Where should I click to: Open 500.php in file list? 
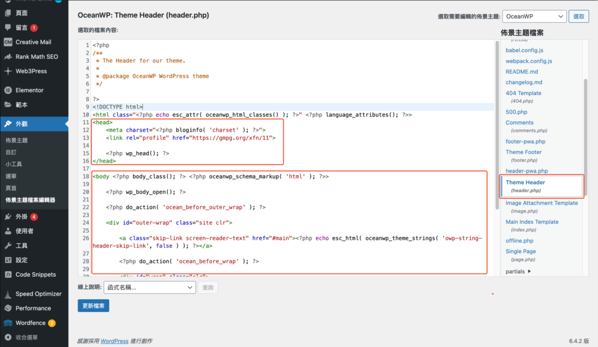[x=516, y=112]
